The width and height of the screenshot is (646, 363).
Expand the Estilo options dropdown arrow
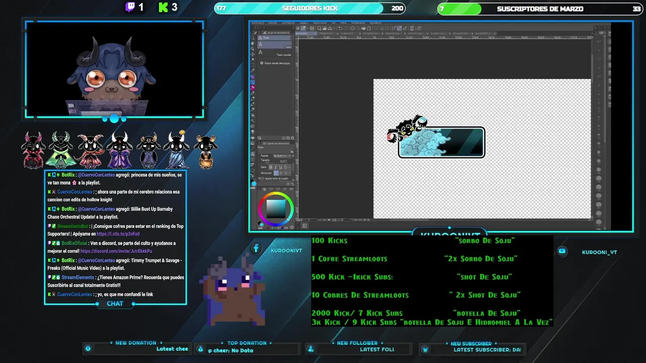pos(290,167)
